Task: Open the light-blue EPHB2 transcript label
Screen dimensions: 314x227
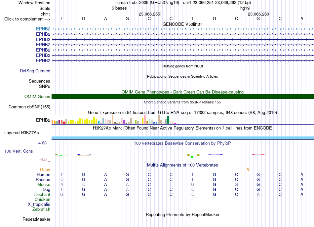Action: (x=43, y=29)
